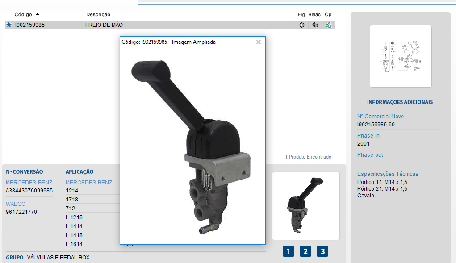456x263 pixels.
Task: Sort by the Código column arrow
Action: point(38,14)
